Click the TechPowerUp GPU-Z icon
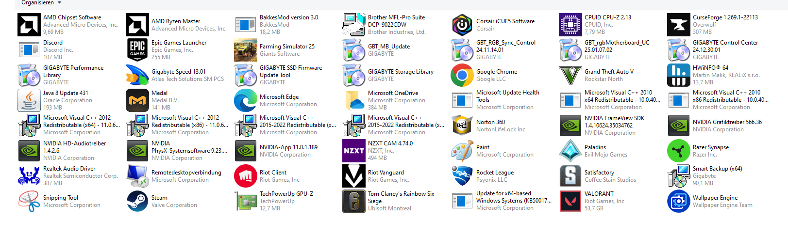Screen dimensions: 788x237 (x=246, y=201)
